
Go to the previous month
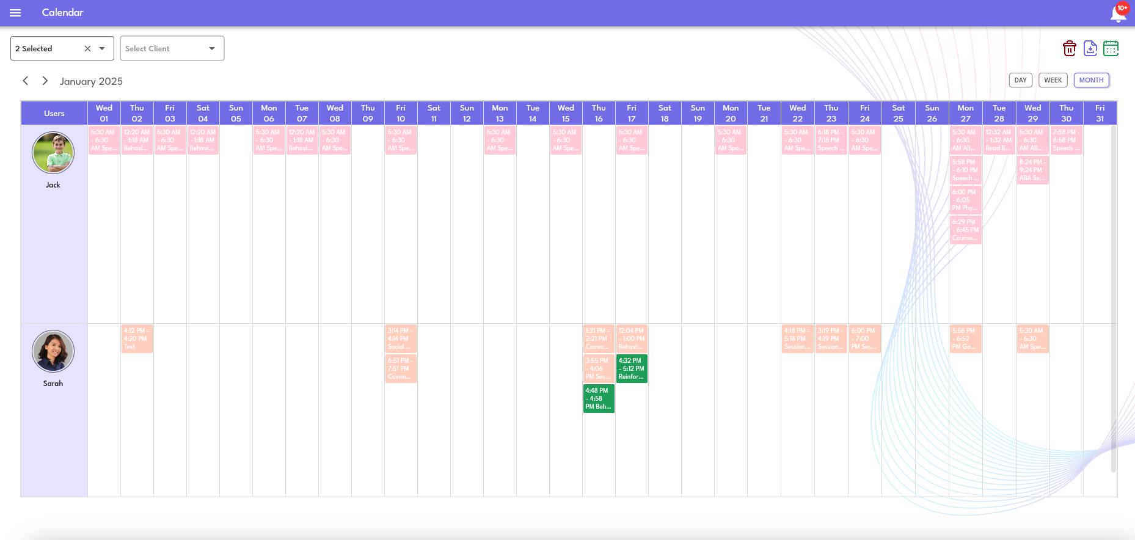tap(26, 81)
